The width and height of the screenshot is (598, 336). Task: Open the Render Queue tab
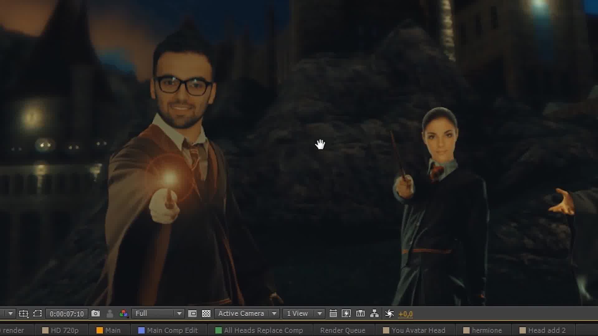click(343, 330)
